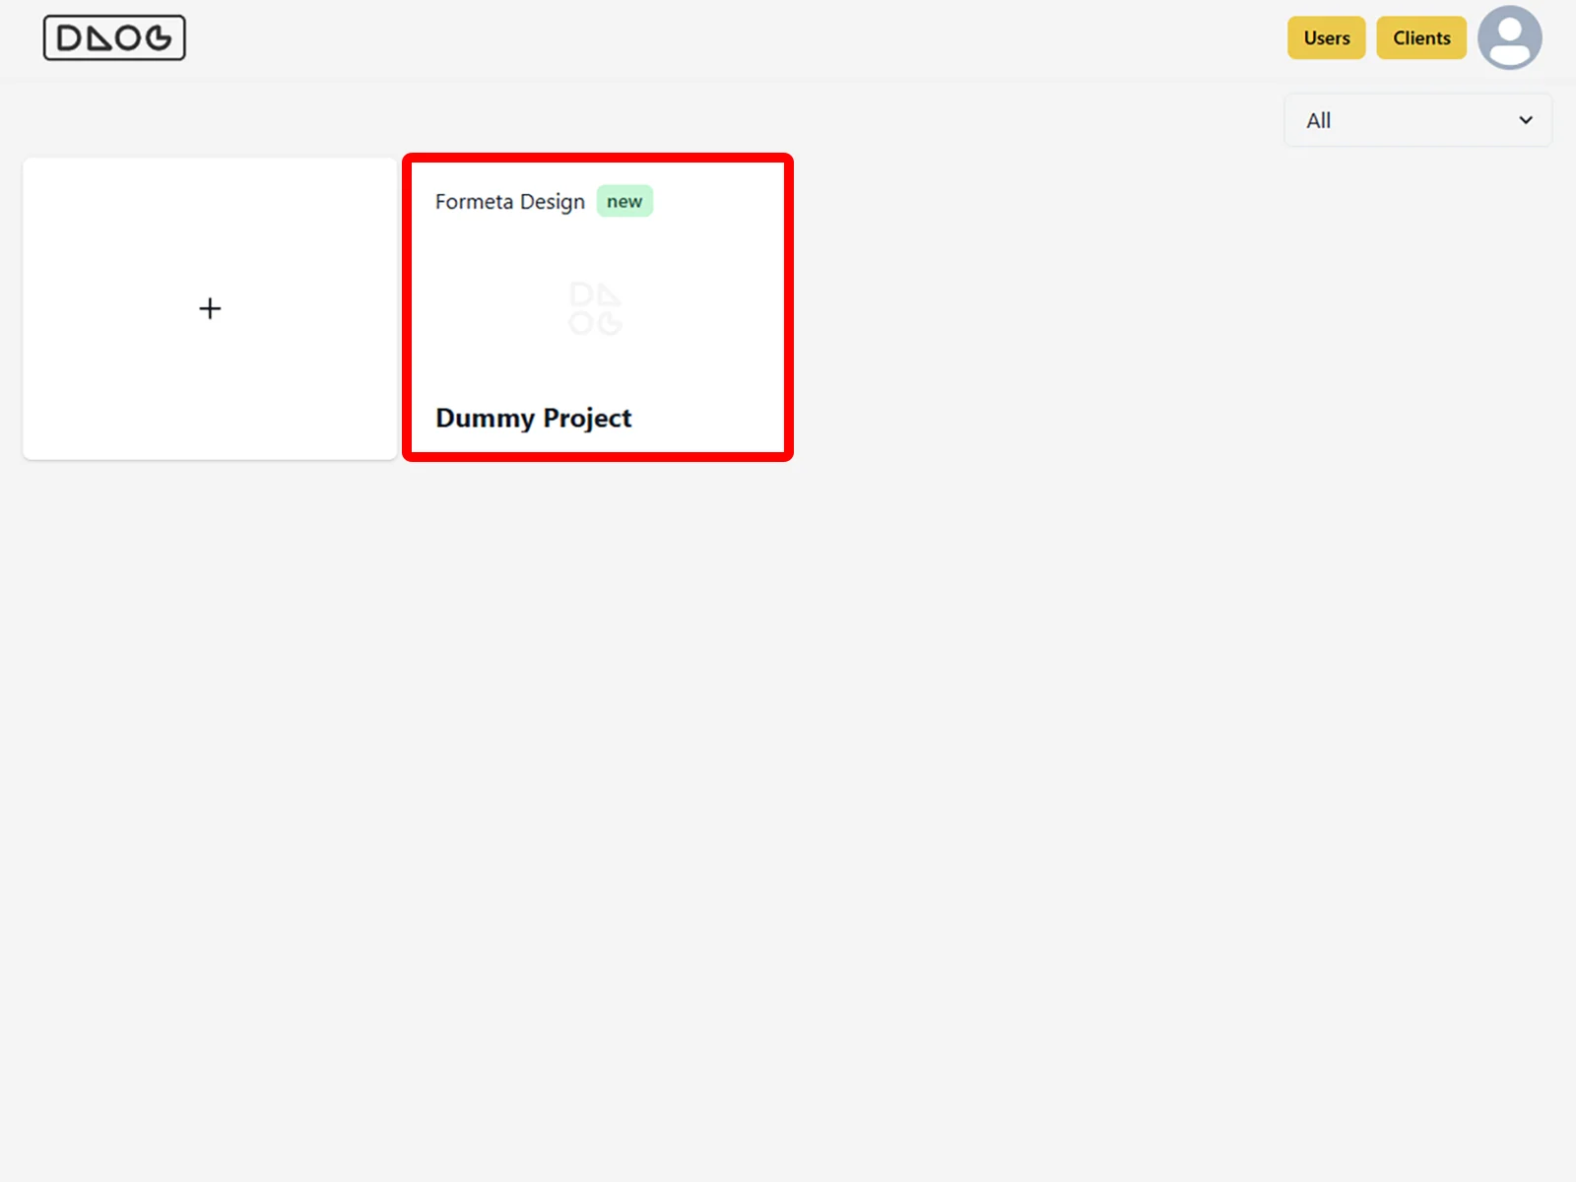This screenshot has height=1182, width=1576.
Task: Click the All text in filter box
Action: click(x=1318, y=120)
